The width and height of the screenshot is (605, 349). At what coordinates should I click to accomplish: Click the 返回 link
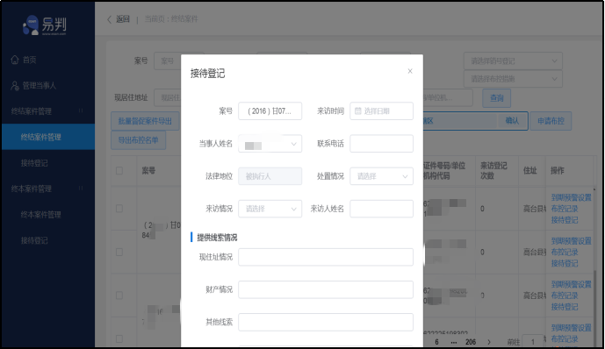[123, 19]
